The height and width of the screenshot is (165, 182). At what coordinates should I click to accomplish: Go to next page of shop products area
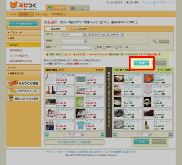click(171, 135)
